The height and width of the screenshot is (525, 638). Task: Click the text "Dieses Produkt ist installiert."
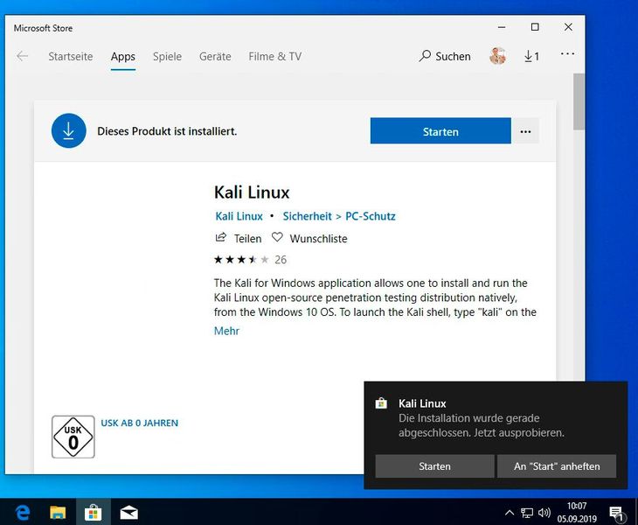[167, 131]
